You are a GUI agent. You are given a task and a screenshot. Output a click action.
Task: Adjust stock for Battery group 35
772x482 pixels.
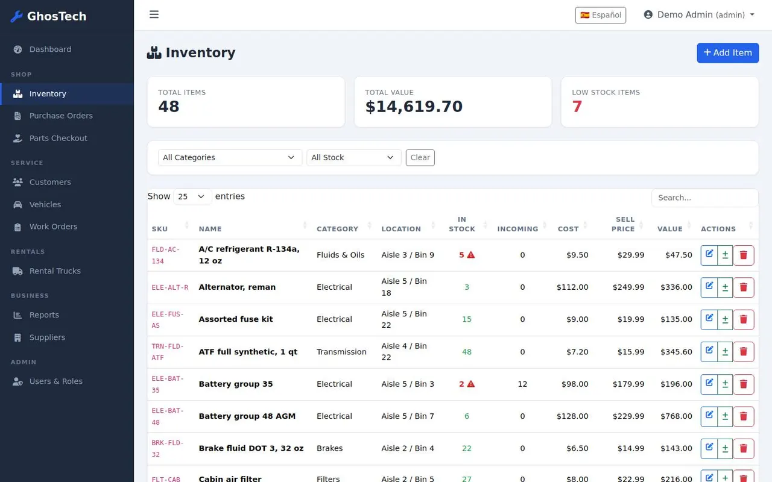click(x=725, y=384)
